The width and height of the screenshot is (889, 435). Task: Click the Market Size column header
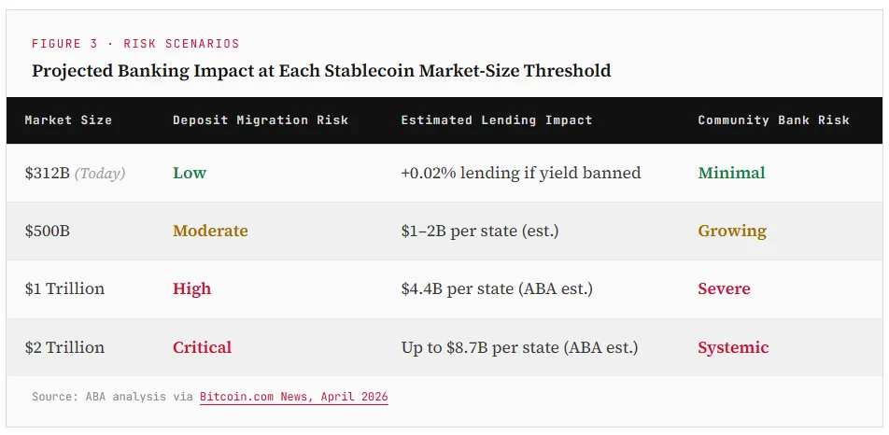coord(68,120)
